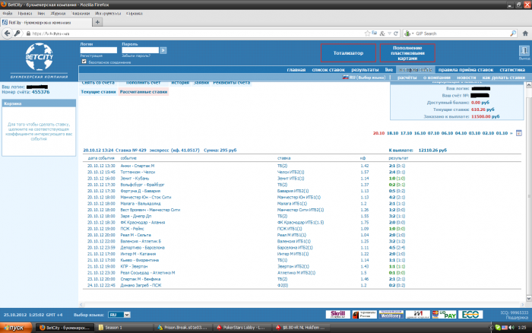This screenshot has width=532, height=333.
Task: Click the Спартак М - Бенфика event row
Action: tap(302, 279)
